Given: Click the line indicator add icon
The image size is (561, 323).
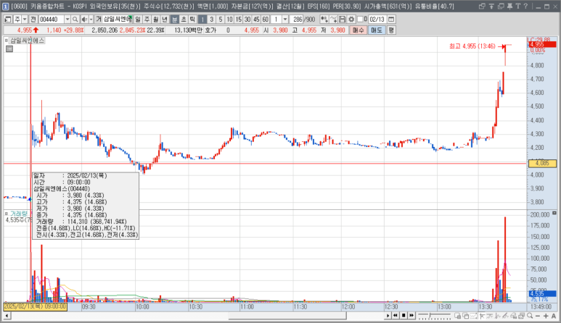Looking at the screenshot, I should 333,20.
